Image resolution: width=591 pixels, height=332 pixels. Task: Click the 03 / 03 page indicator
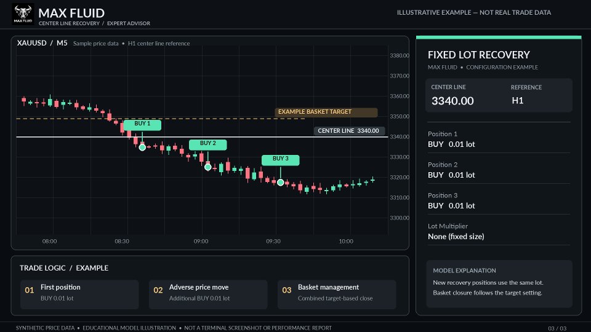click(557, 328)
